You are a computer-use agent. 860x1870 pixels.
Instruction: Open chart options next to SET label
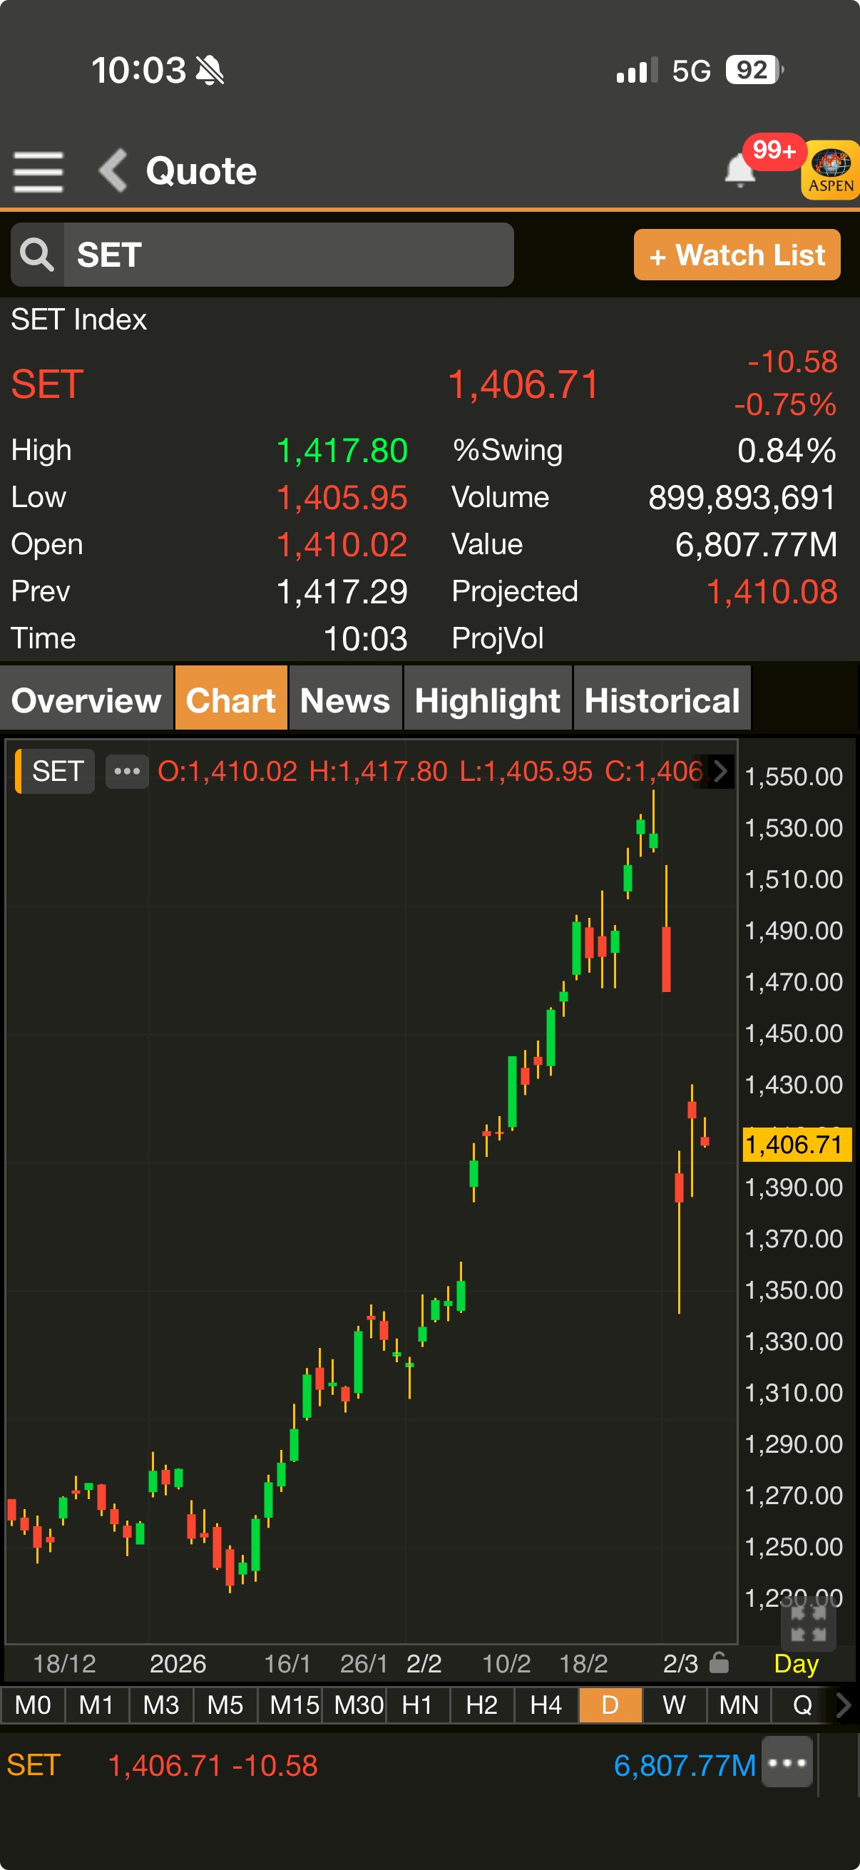pyautogui.click(x=127, y=771)
